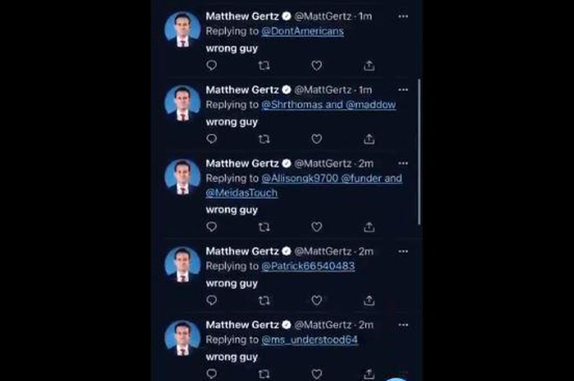This screenshot has width=574, height=381.
Task: Open the share icon on the second tweet
Action: (x=369, y=140)
